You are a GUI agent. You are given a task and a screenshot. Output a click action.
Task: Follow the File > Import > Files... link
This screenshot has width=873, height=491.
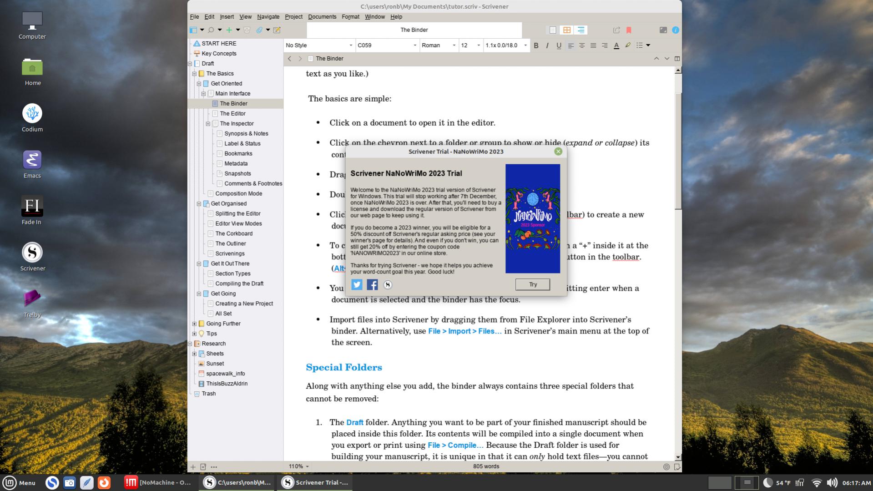[464, 331]
